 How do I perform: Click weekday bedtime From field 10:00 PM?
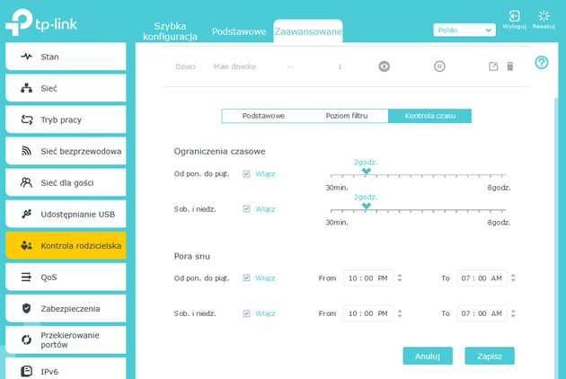(368, 278)
